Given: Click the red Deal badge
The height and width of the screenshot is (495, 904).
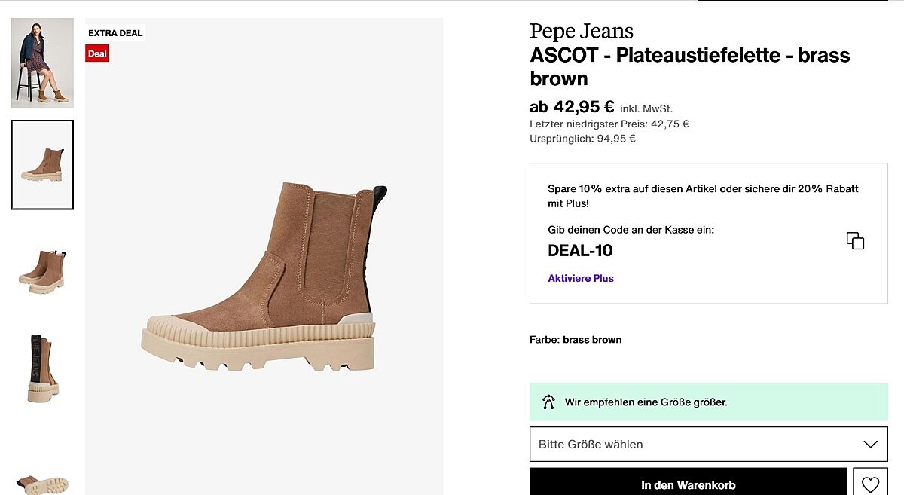Looking at the screenshot, I should (97, 53).
